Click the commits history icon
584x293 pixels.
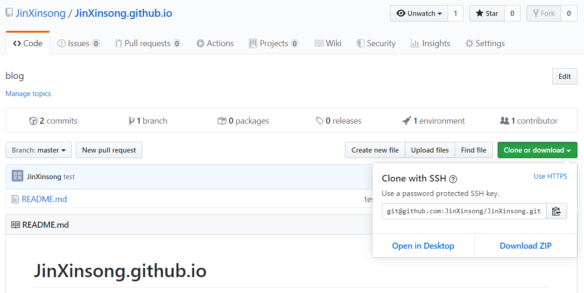[33, 121]
